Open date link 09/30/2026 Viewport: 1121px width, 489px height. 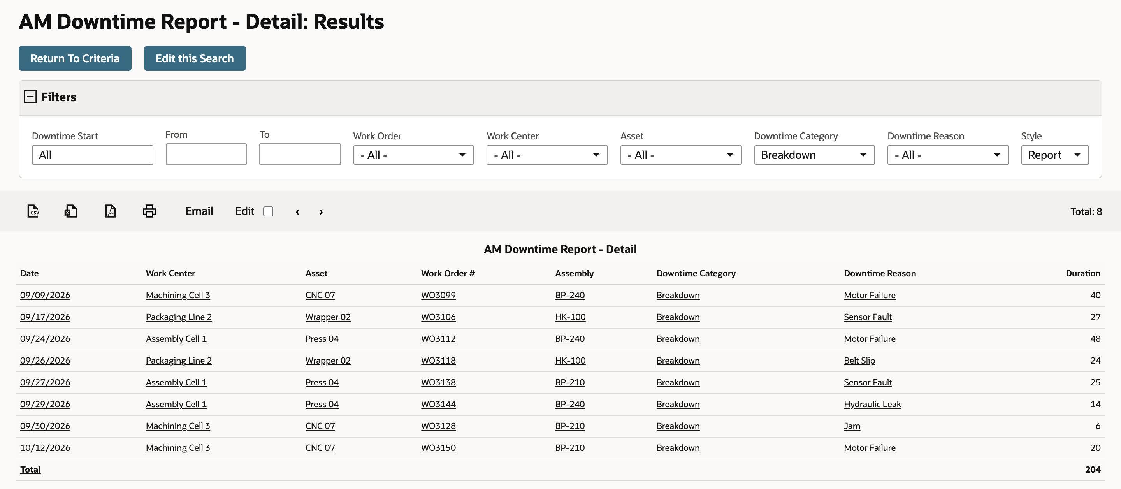pos(45,426)
